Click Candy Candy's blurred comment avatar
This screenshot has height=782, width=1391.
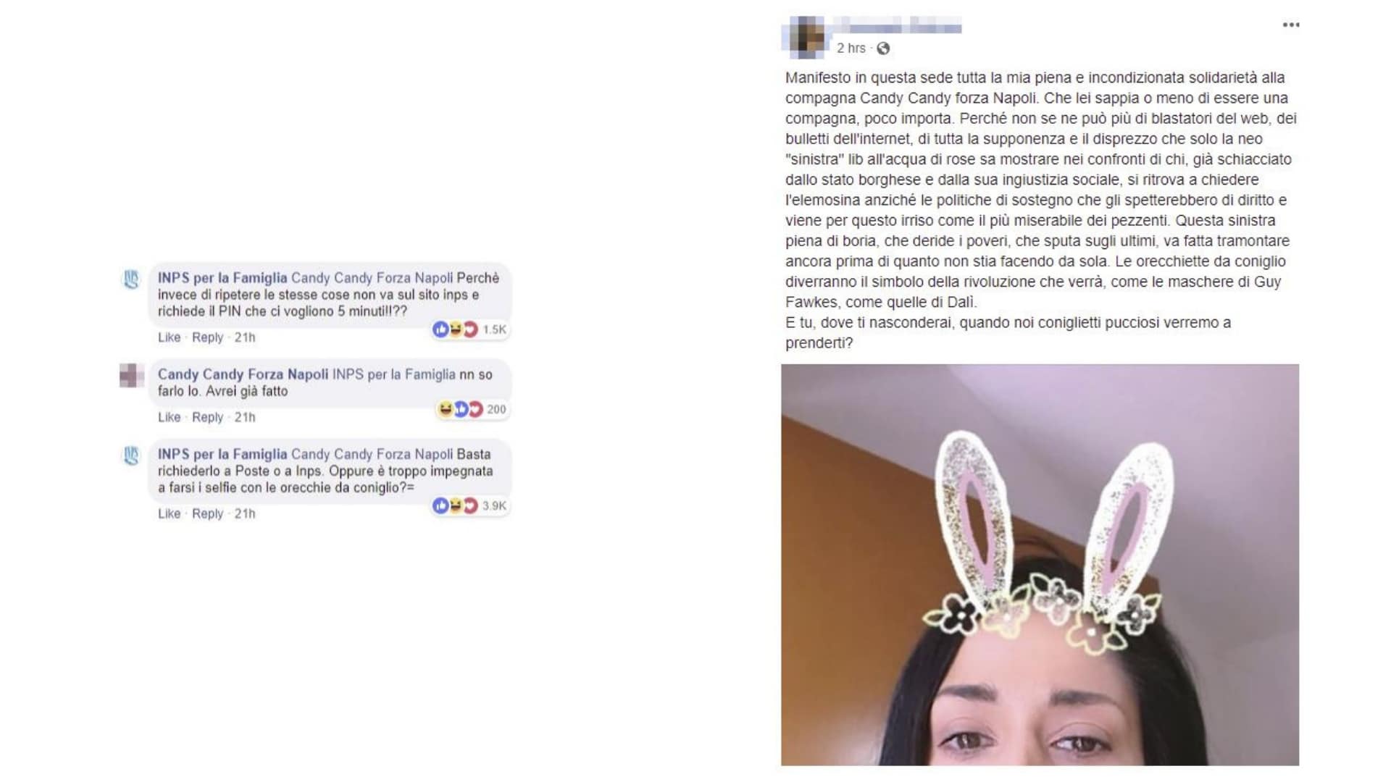[x=131, y=376]
